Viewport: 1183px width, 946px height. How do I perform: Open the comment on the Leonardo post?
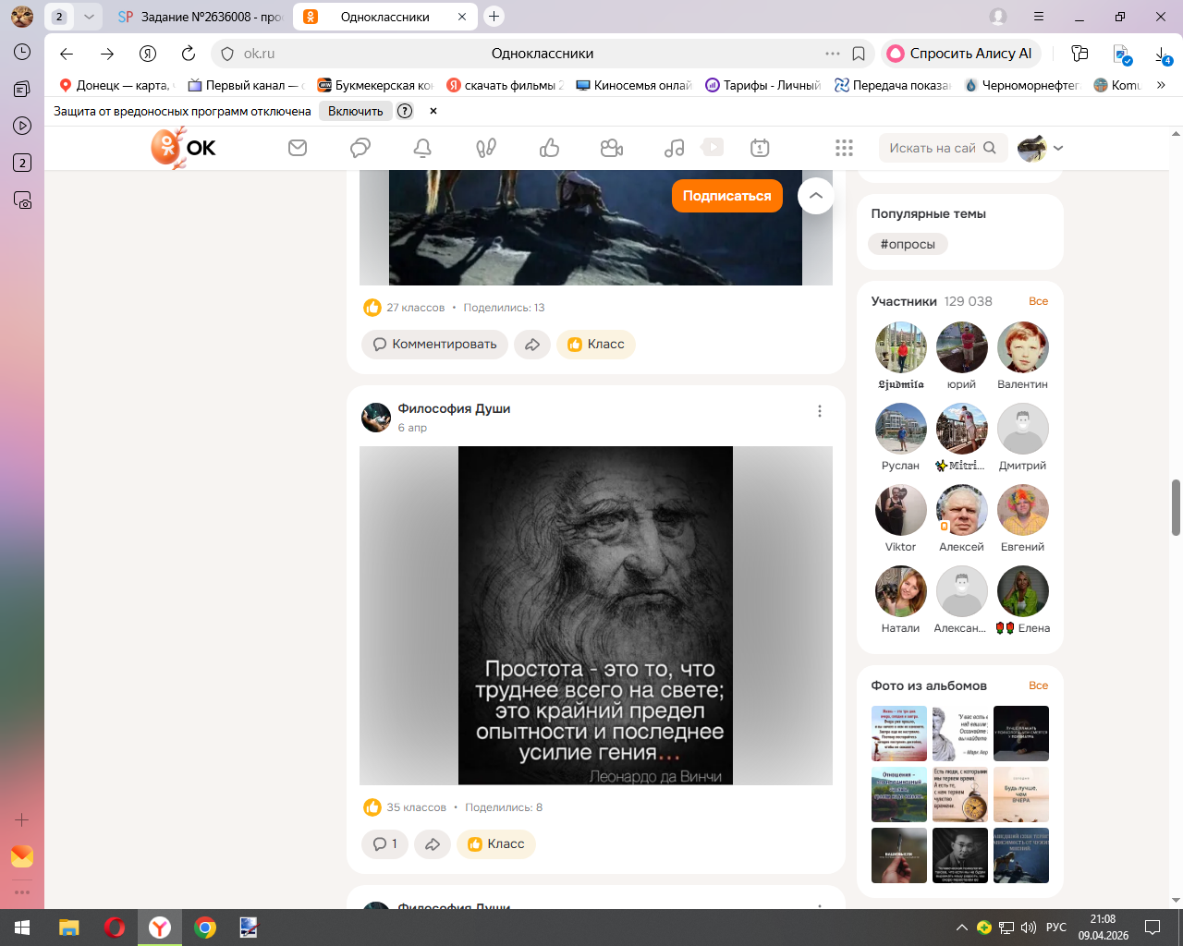[384, 844]
